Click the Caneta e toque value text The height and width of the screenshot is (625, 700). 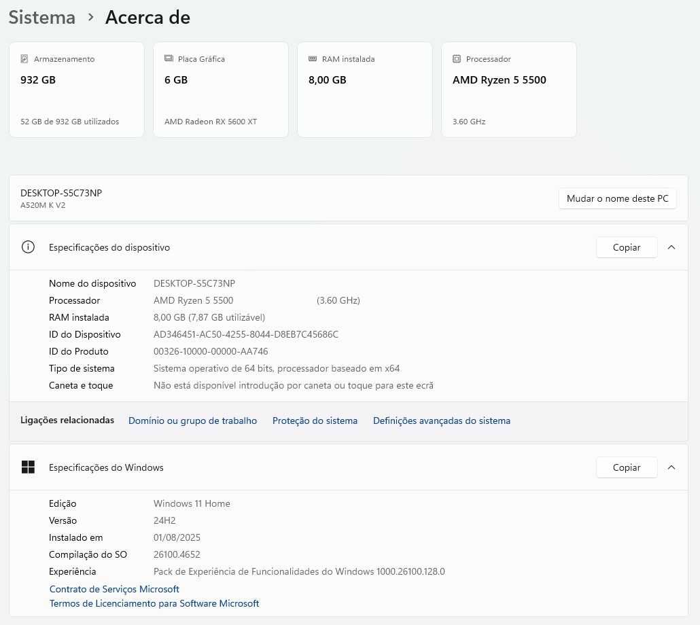pos(294,385)
